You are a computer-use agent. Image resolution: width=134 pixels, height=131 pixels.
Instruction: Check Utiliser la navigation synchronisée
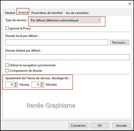point(7,65)
